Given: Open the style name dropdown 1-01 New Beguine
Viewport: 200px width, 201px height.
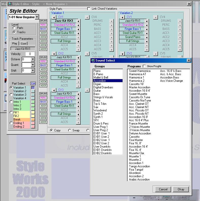Looking at the screenshot, I should click(x=37, y=17).
